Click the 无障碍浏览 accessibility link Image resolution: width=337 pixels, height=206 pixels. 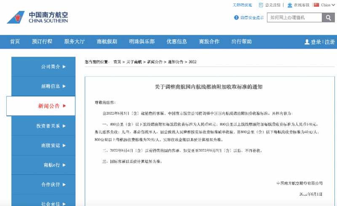pos(242,5)
